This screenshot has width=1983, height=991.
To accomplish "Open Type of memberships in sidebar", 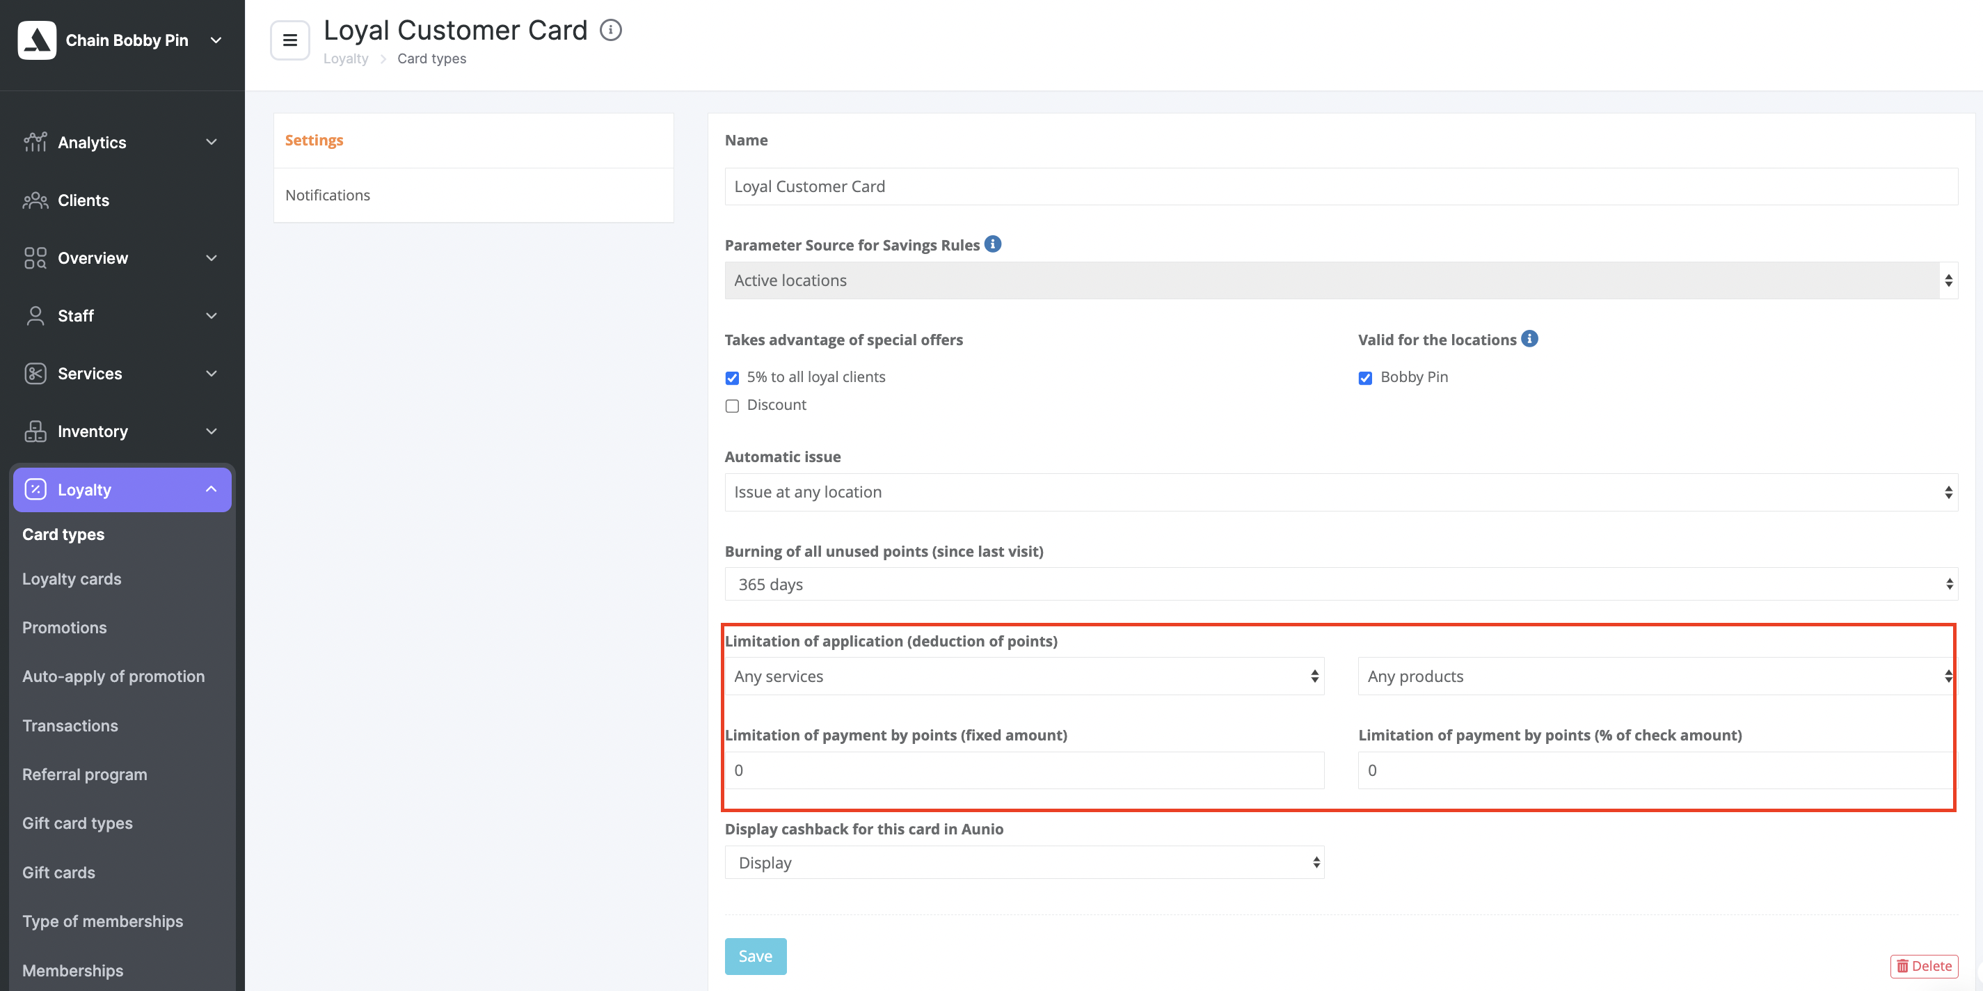I will click(x=102, y=921).
